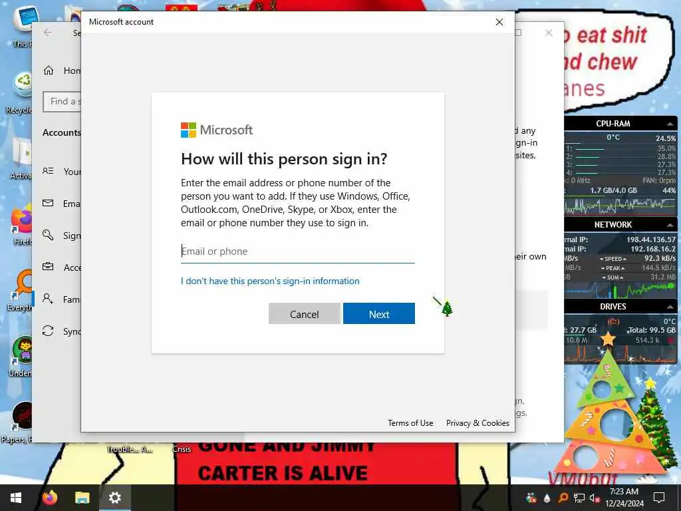Open the Windows Start menu
The height and width of the screenshot is (511, 681).
[16, 498]
